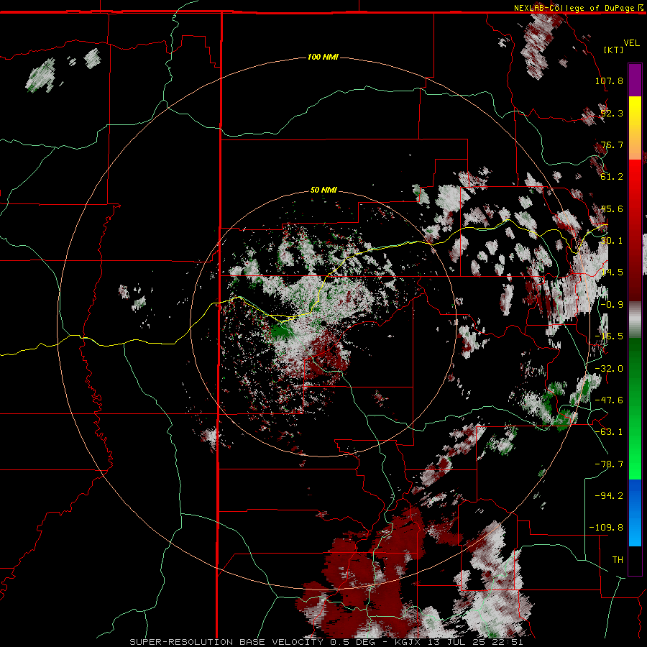Click the [KT] units label

click(x=613, y=50)
